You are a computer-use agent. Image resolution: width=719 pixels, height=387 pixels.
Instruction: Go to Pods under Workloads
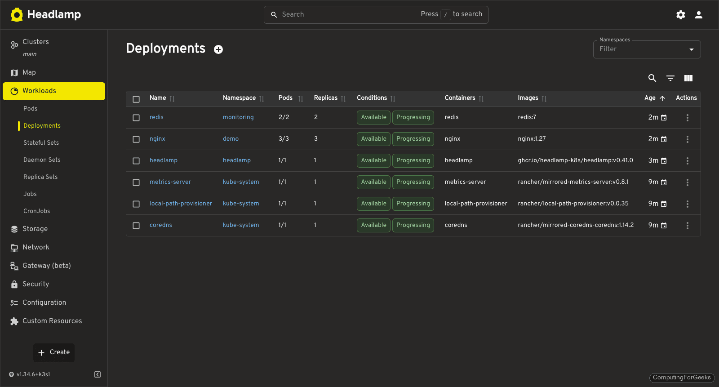pos(31,109)
